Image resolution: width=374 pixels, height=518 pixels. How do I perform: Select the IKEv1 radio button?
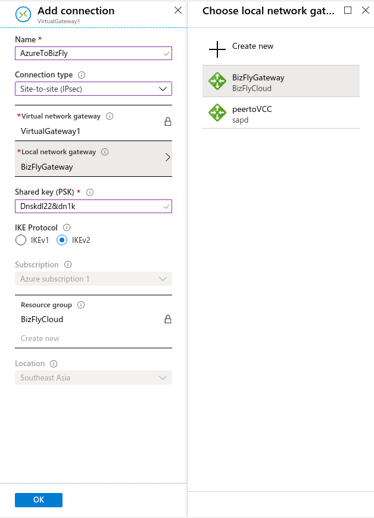21,240
